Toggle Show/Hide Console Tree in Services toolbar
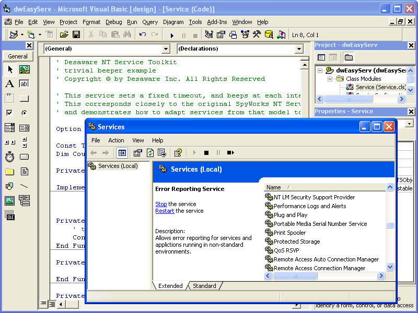The width and height of the screenshot is (418, 313). [122, 153]
